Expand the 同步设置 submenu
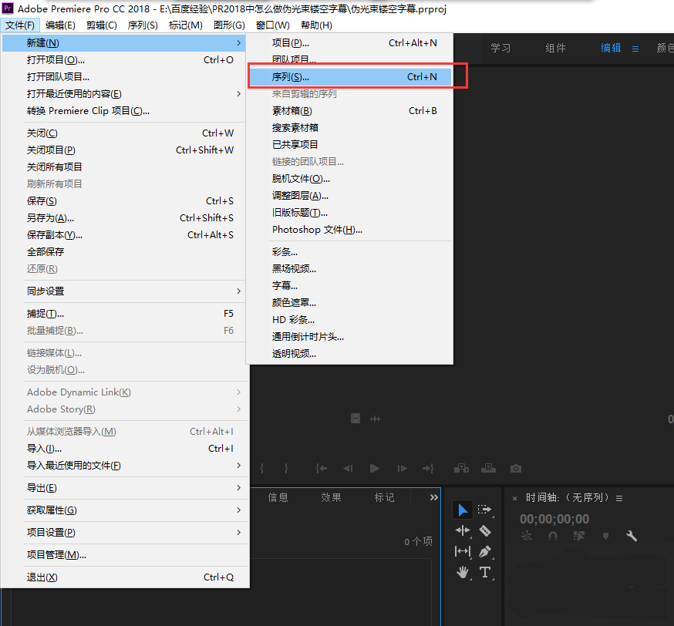This screenshot has height=626, width=674. click(x=124, y=291)
